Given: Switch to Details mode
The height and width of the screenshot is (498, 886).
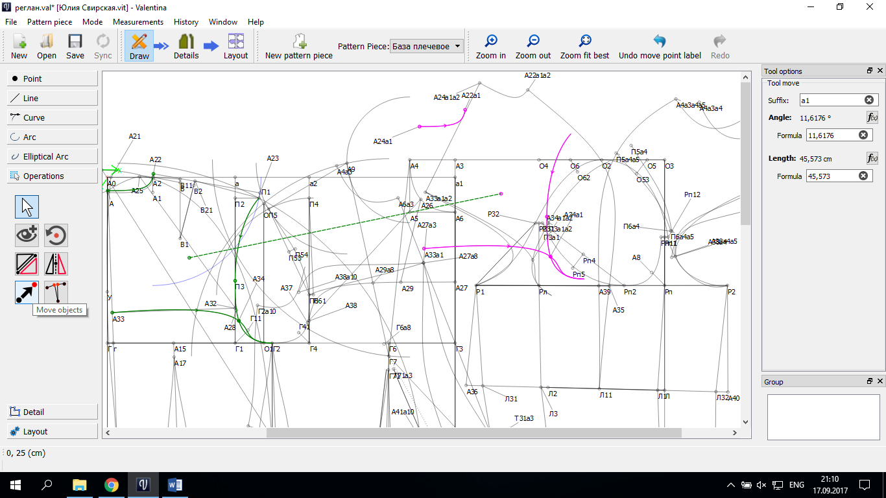Looking at the screenshot, I should pos(186,47).
